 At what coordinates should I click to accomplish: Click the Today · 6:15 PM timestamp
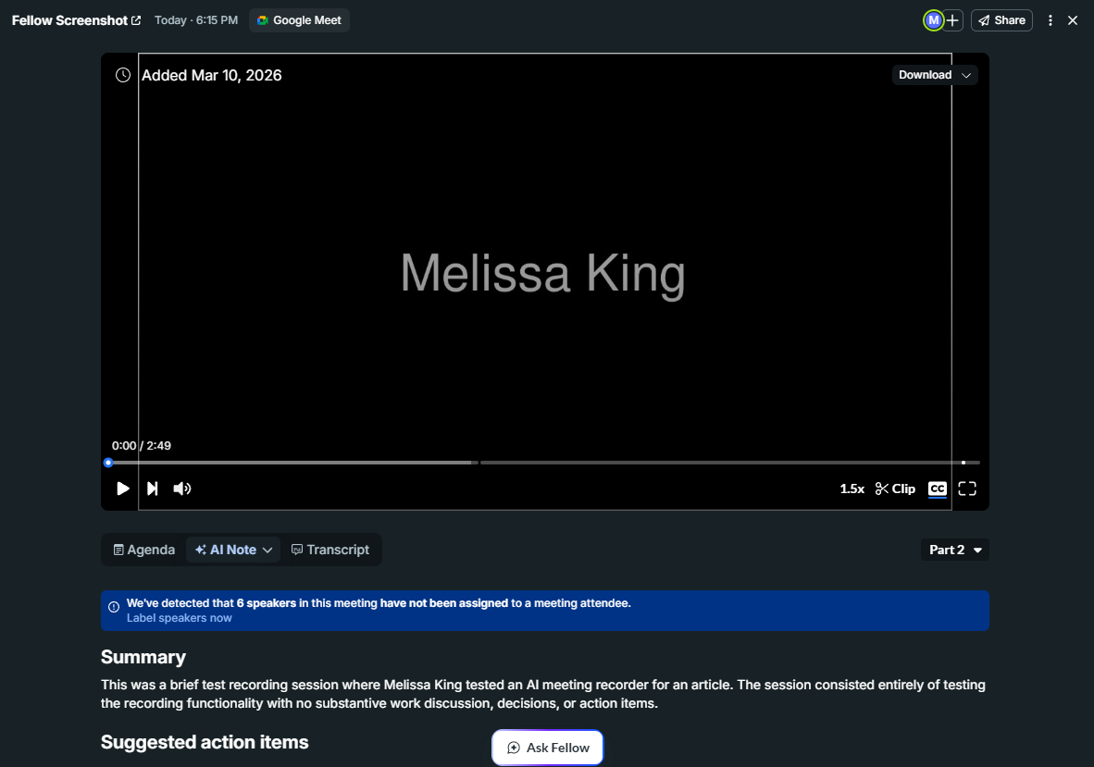pos(196,20)
